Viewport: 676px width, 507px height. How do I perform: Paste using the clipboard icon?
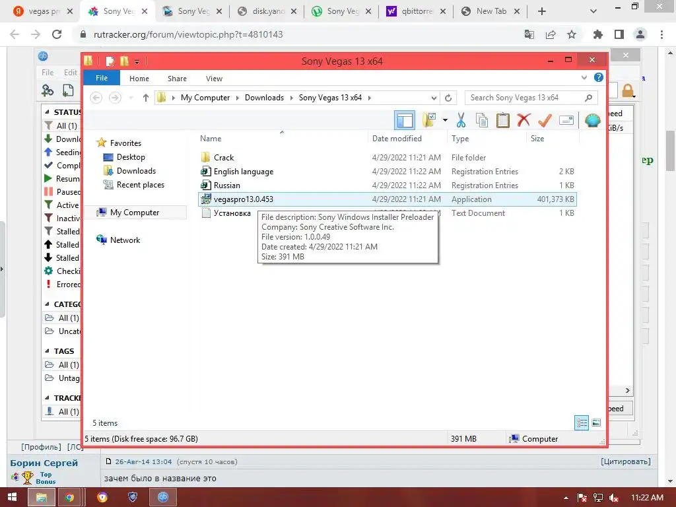point(502,120)
